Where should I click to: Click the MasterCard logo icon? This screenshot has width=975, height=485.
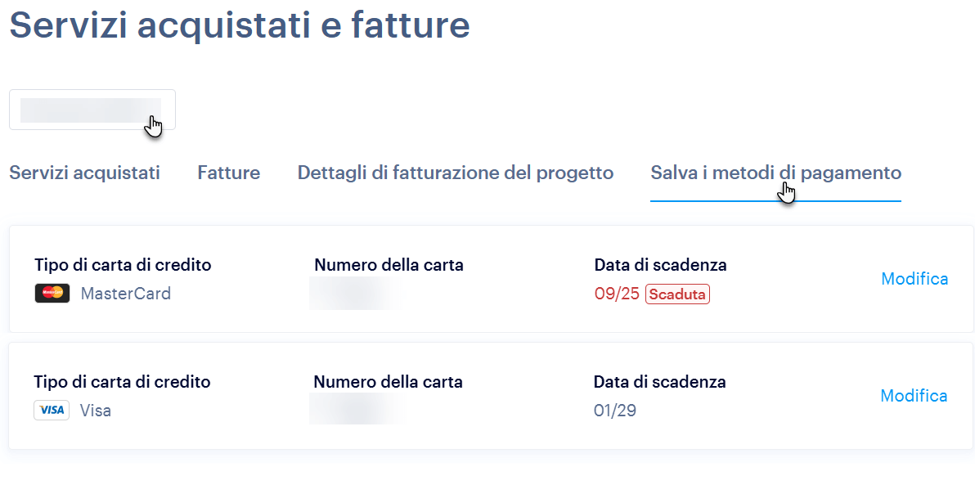click(52, 293)
